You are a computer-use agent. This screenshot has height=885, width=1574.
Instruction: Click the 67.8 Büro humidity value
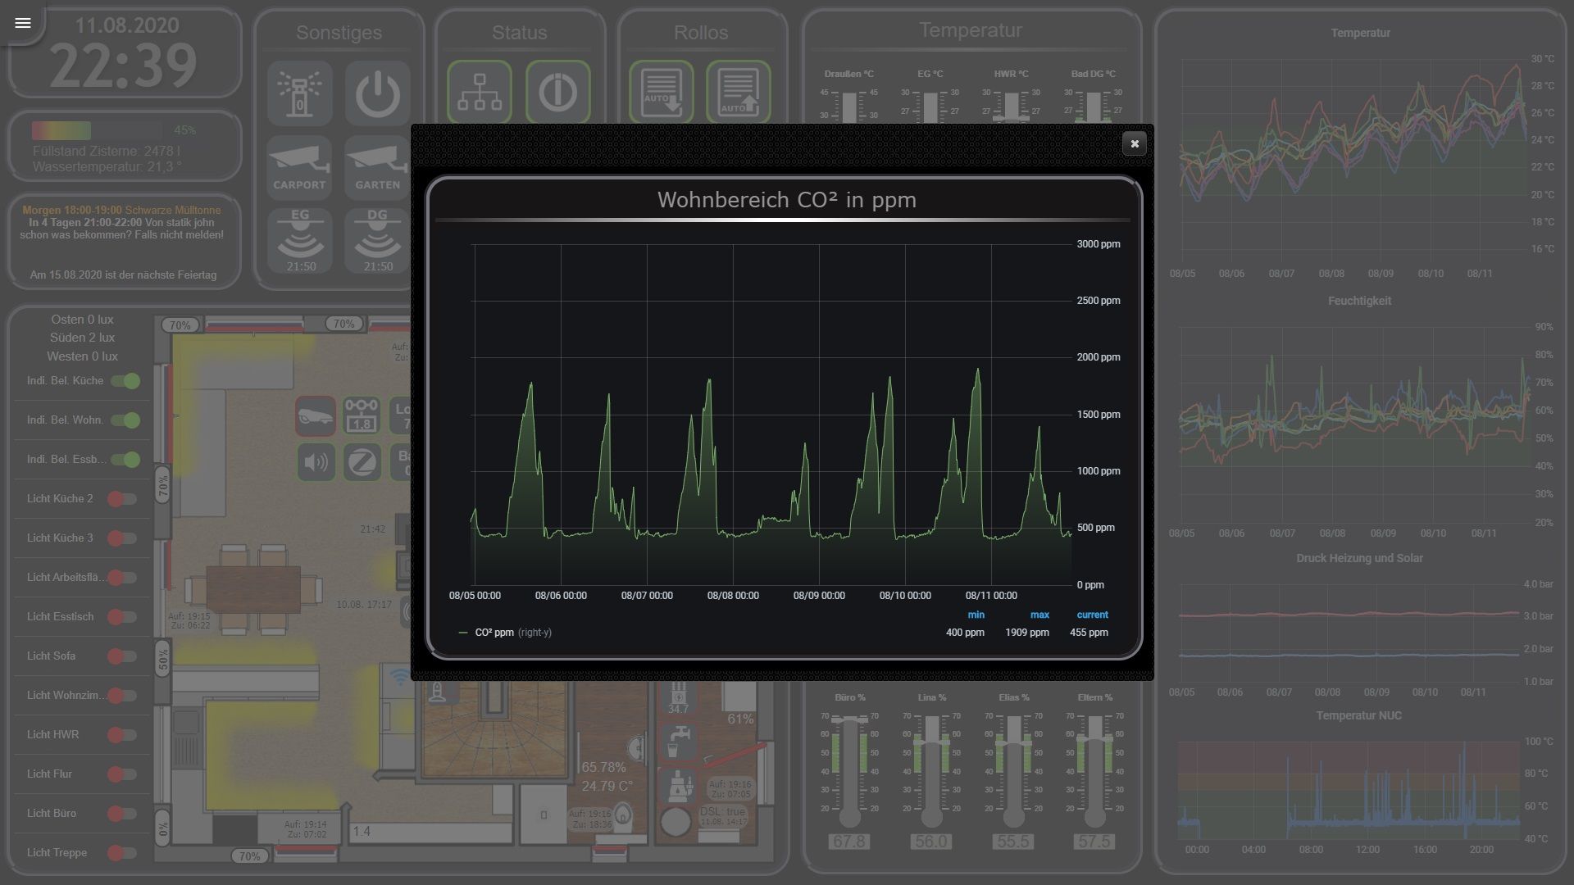coord(848,842)
